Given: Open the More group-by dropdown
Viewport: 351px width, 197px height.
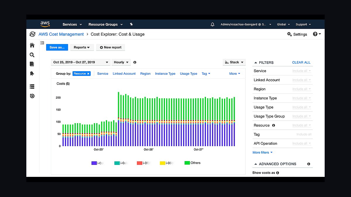Looking at the screenshot, I should click(235, 74).
